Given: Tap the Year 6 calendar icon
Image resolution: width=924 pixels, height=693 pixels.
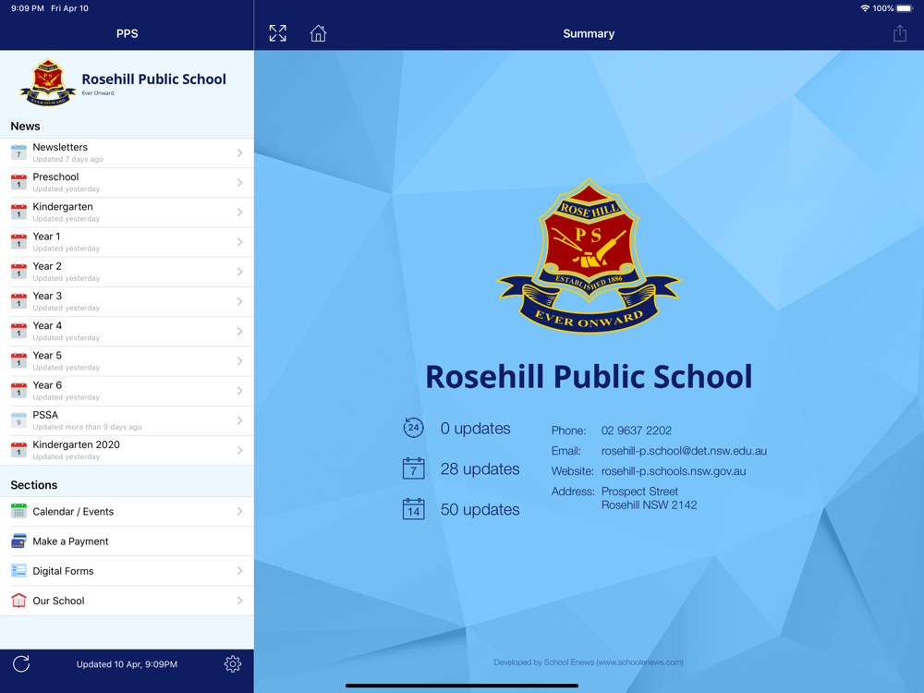Looking at the screenshot, I should [x=18, y=391].
